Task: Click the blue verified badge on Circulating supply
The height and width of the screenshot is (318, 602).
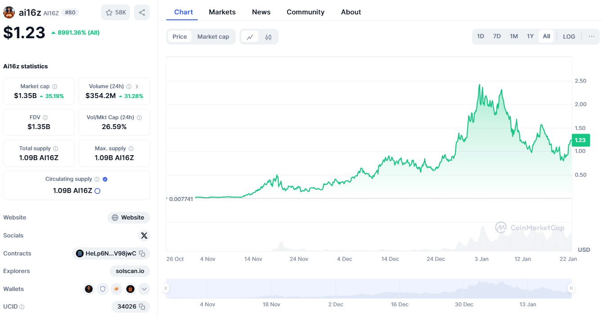Action: click(x=105, y=179)
